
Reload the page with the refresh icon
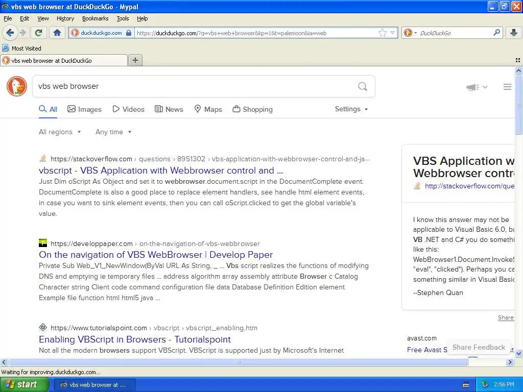pos(38,33)
